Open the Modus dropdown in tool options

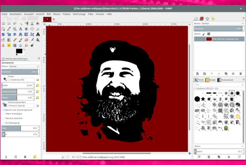pyautogui.click(x=24, y=66)
